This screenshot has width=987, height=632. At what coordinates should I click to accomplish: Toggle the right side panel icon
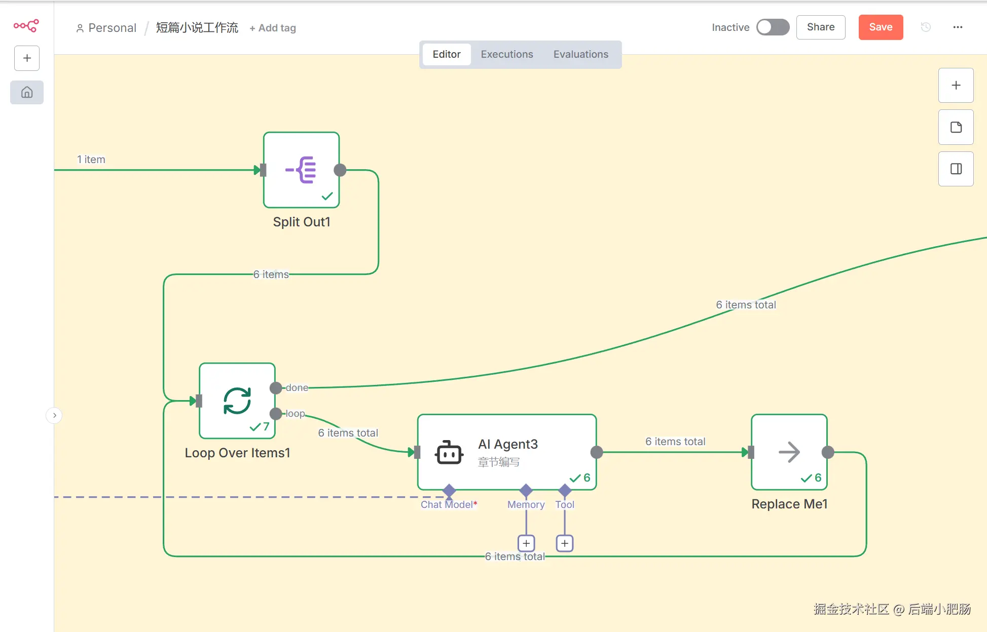956,169
